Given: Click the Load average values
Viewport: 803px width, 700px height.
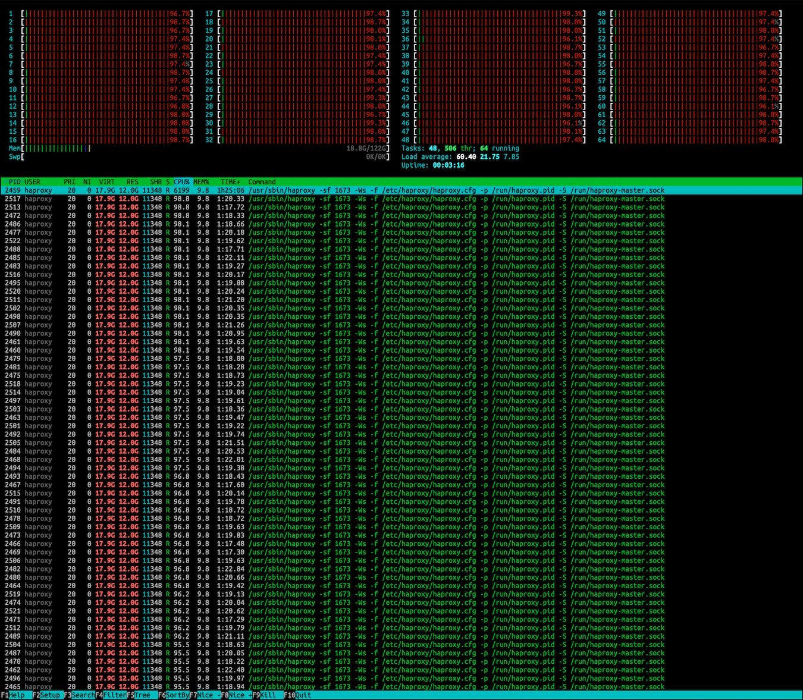Looking at the screenshot, I should pos(488,157).
